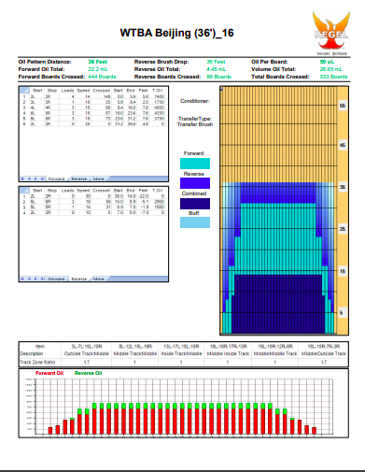Screen dimensions: 365x472
Task: Click the Combined dark navy swatch
Action: [x=195, y=204]
